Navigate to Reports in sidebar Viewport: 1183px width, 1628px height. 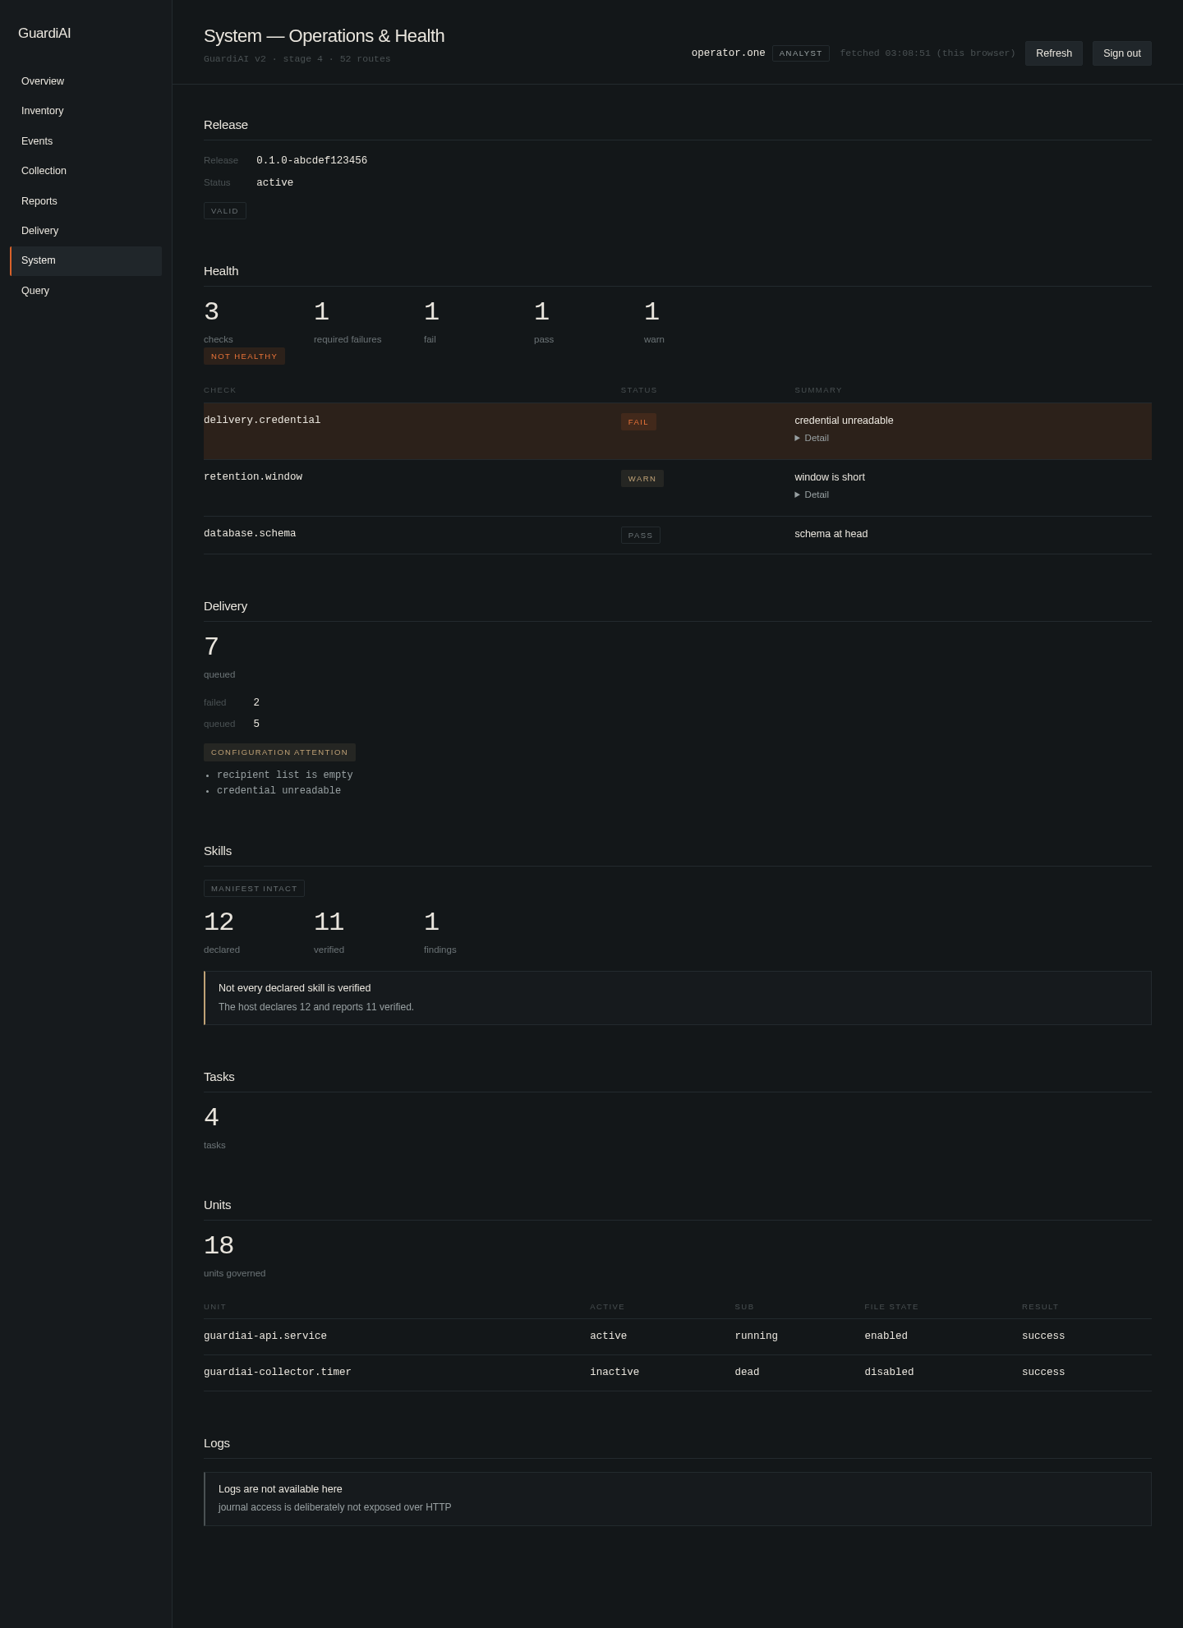click(85, 201)
